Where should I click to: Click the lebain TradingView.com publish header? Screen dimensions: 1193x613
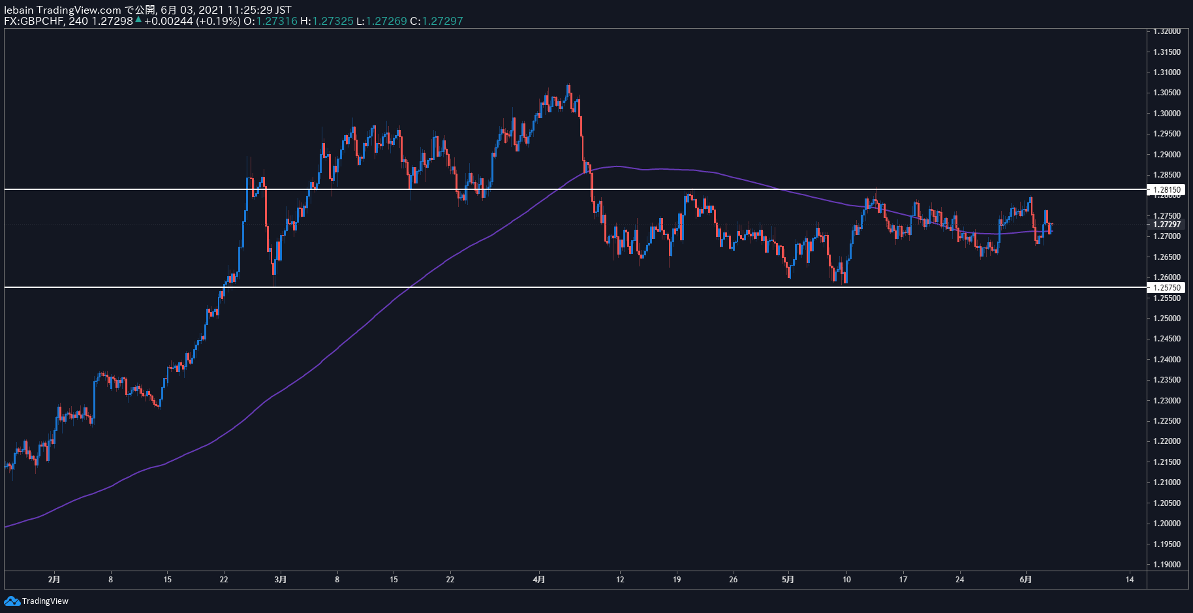148,10
